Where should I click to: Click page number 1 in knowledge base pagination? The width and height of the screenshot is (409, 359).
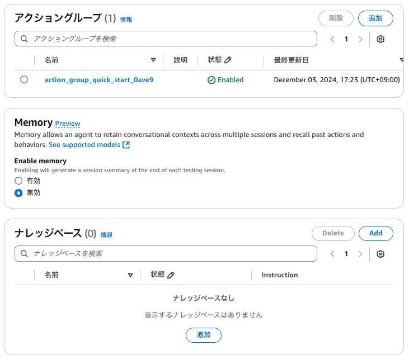346,254
